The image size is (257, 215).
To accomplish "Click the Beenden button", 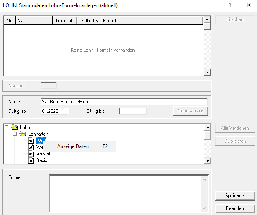I will (235, 208).
